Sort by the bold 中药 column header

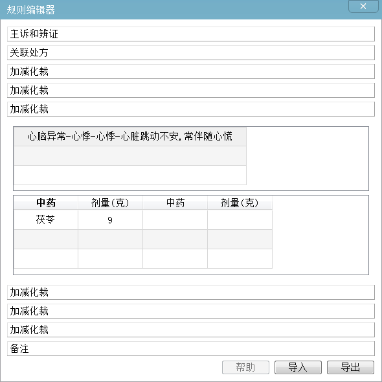46,203
